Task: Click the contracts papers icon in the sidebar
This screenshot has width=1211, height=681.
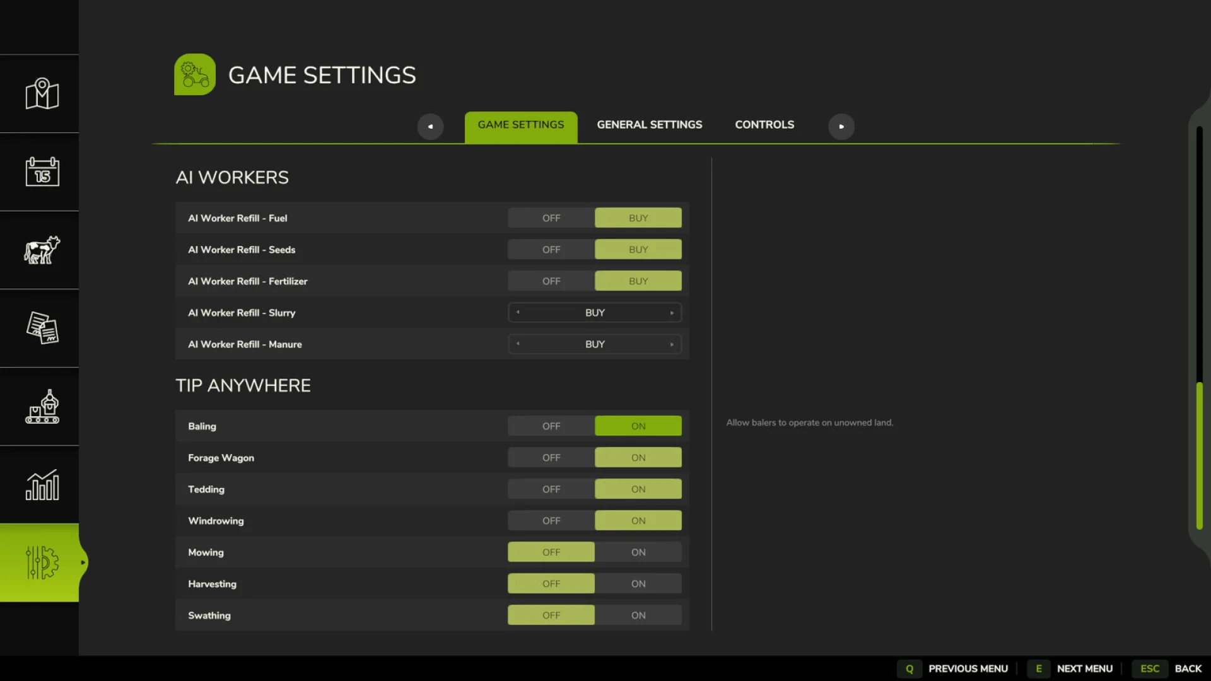Action: (x=40, y=328)
